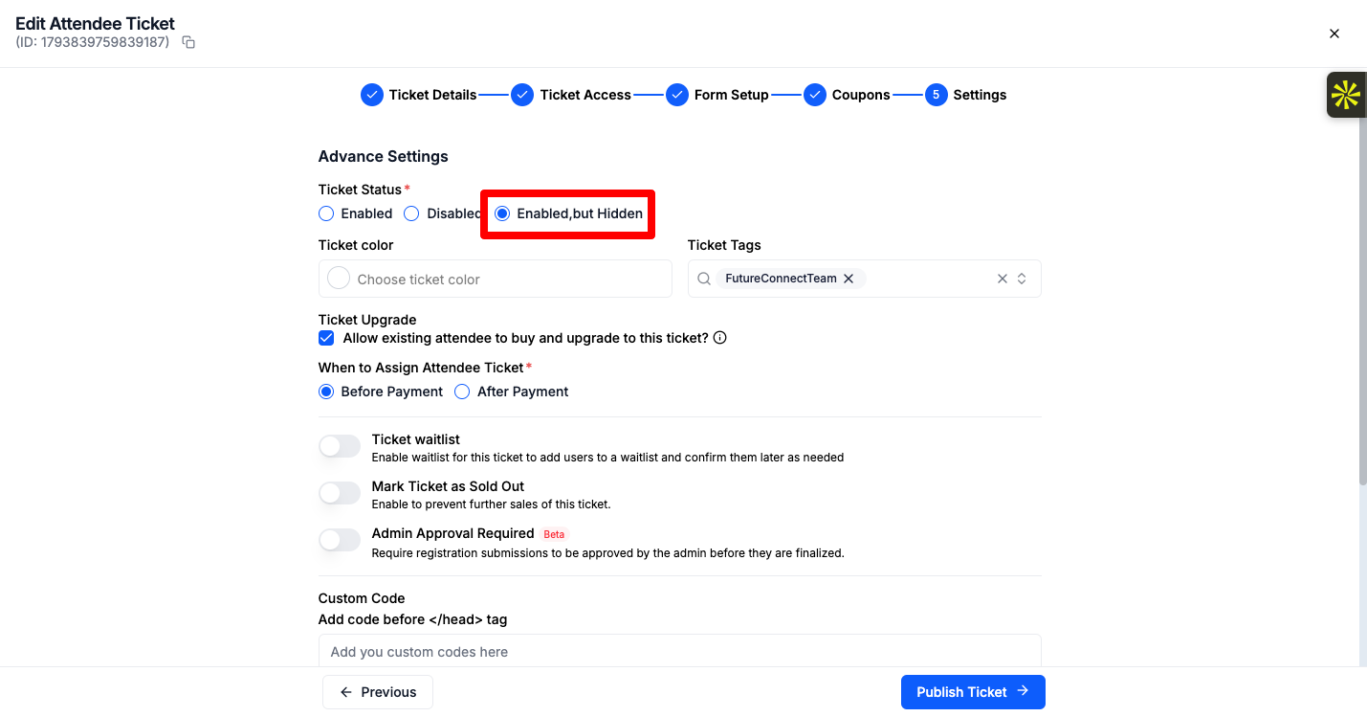Remove the FutureConnectTeam tag

coord(849,279)
